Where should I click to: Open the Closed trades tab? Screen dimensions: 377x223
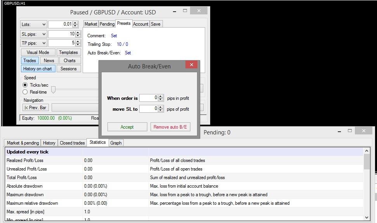coord(72,143)
